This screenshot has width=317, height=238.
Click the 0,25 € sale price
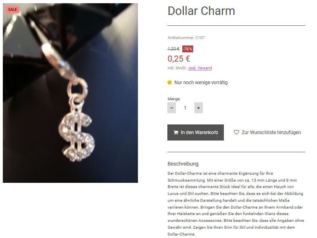[x=179, y=59]
